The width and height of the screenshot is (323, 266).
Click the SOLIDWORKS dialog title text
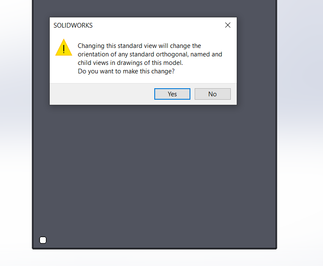point(73,25)
